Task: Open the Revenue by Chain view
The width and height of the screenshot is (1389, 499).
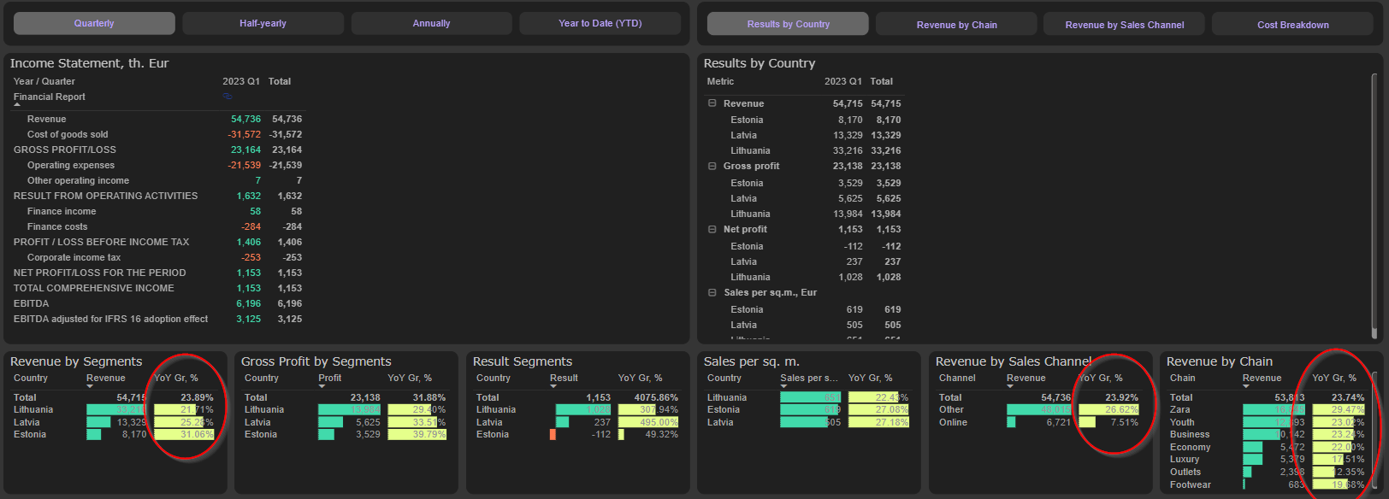Action: 956,25
